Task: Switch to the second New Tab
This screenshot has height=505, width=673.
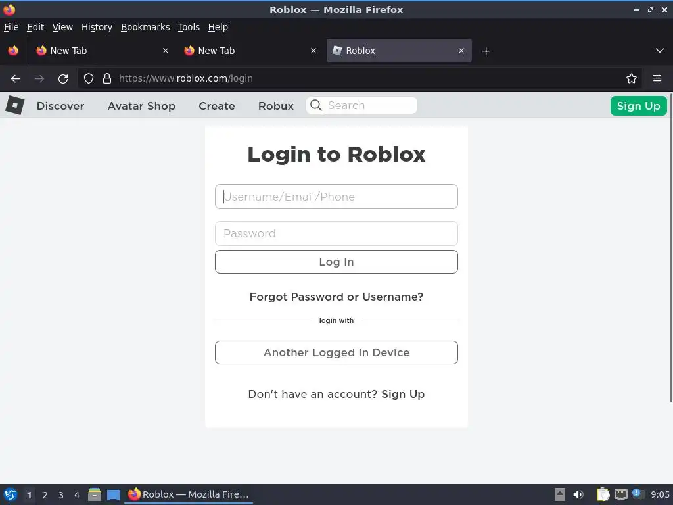Action: 250,51
